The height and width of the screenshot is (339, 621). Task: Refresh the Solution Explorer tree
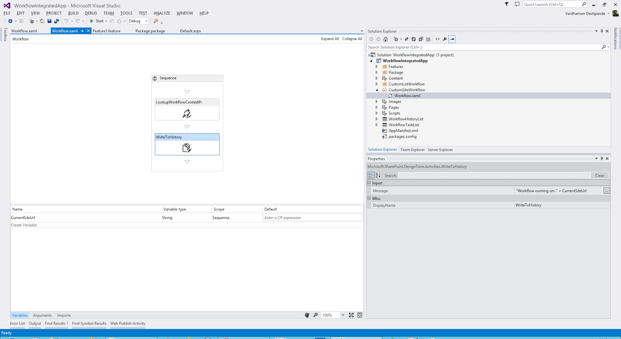[414, 39]
